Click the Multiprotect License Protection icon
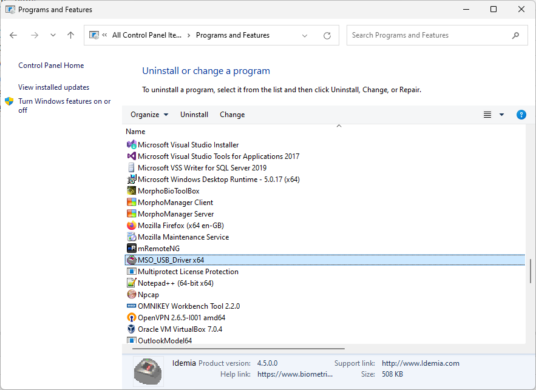 click(132, 272)
